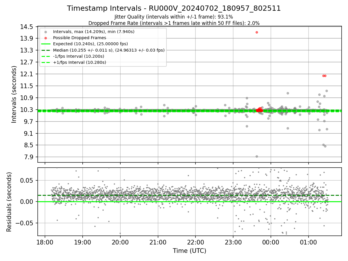Click the '7.9' y-axis tick label
The height and width of the screenshot is (261, 348).
tap(28, 157)
